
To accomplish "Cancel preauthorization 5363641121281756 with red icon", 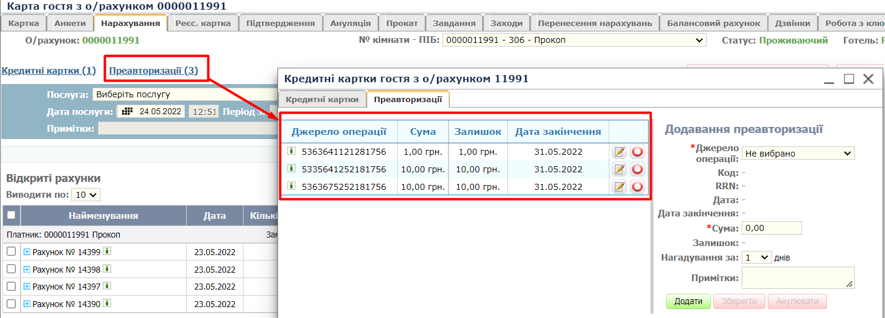I will click(x=637, y=152).
